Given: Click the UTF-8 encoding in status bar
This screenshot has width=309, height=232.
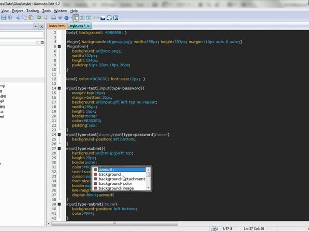Looking at the screenshot, I should point(228,229).
